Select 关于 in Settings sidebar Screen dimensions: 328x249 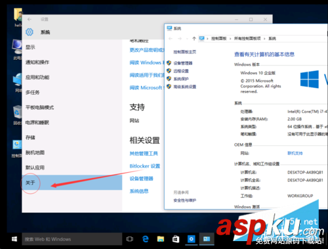(x=72, y=183)
